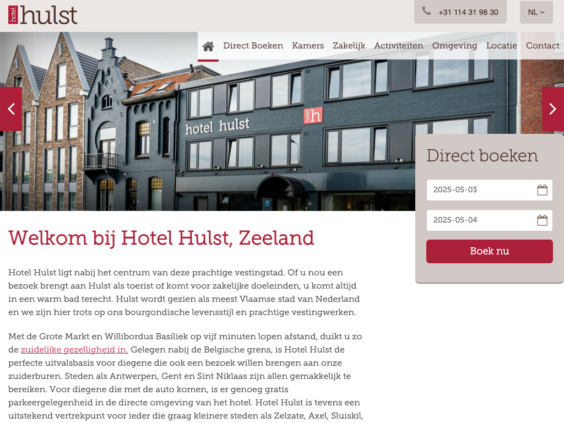This screenshot has width=564, height=423.
Task: Advance to next slide with right arrow
Action: pos(553,109)
